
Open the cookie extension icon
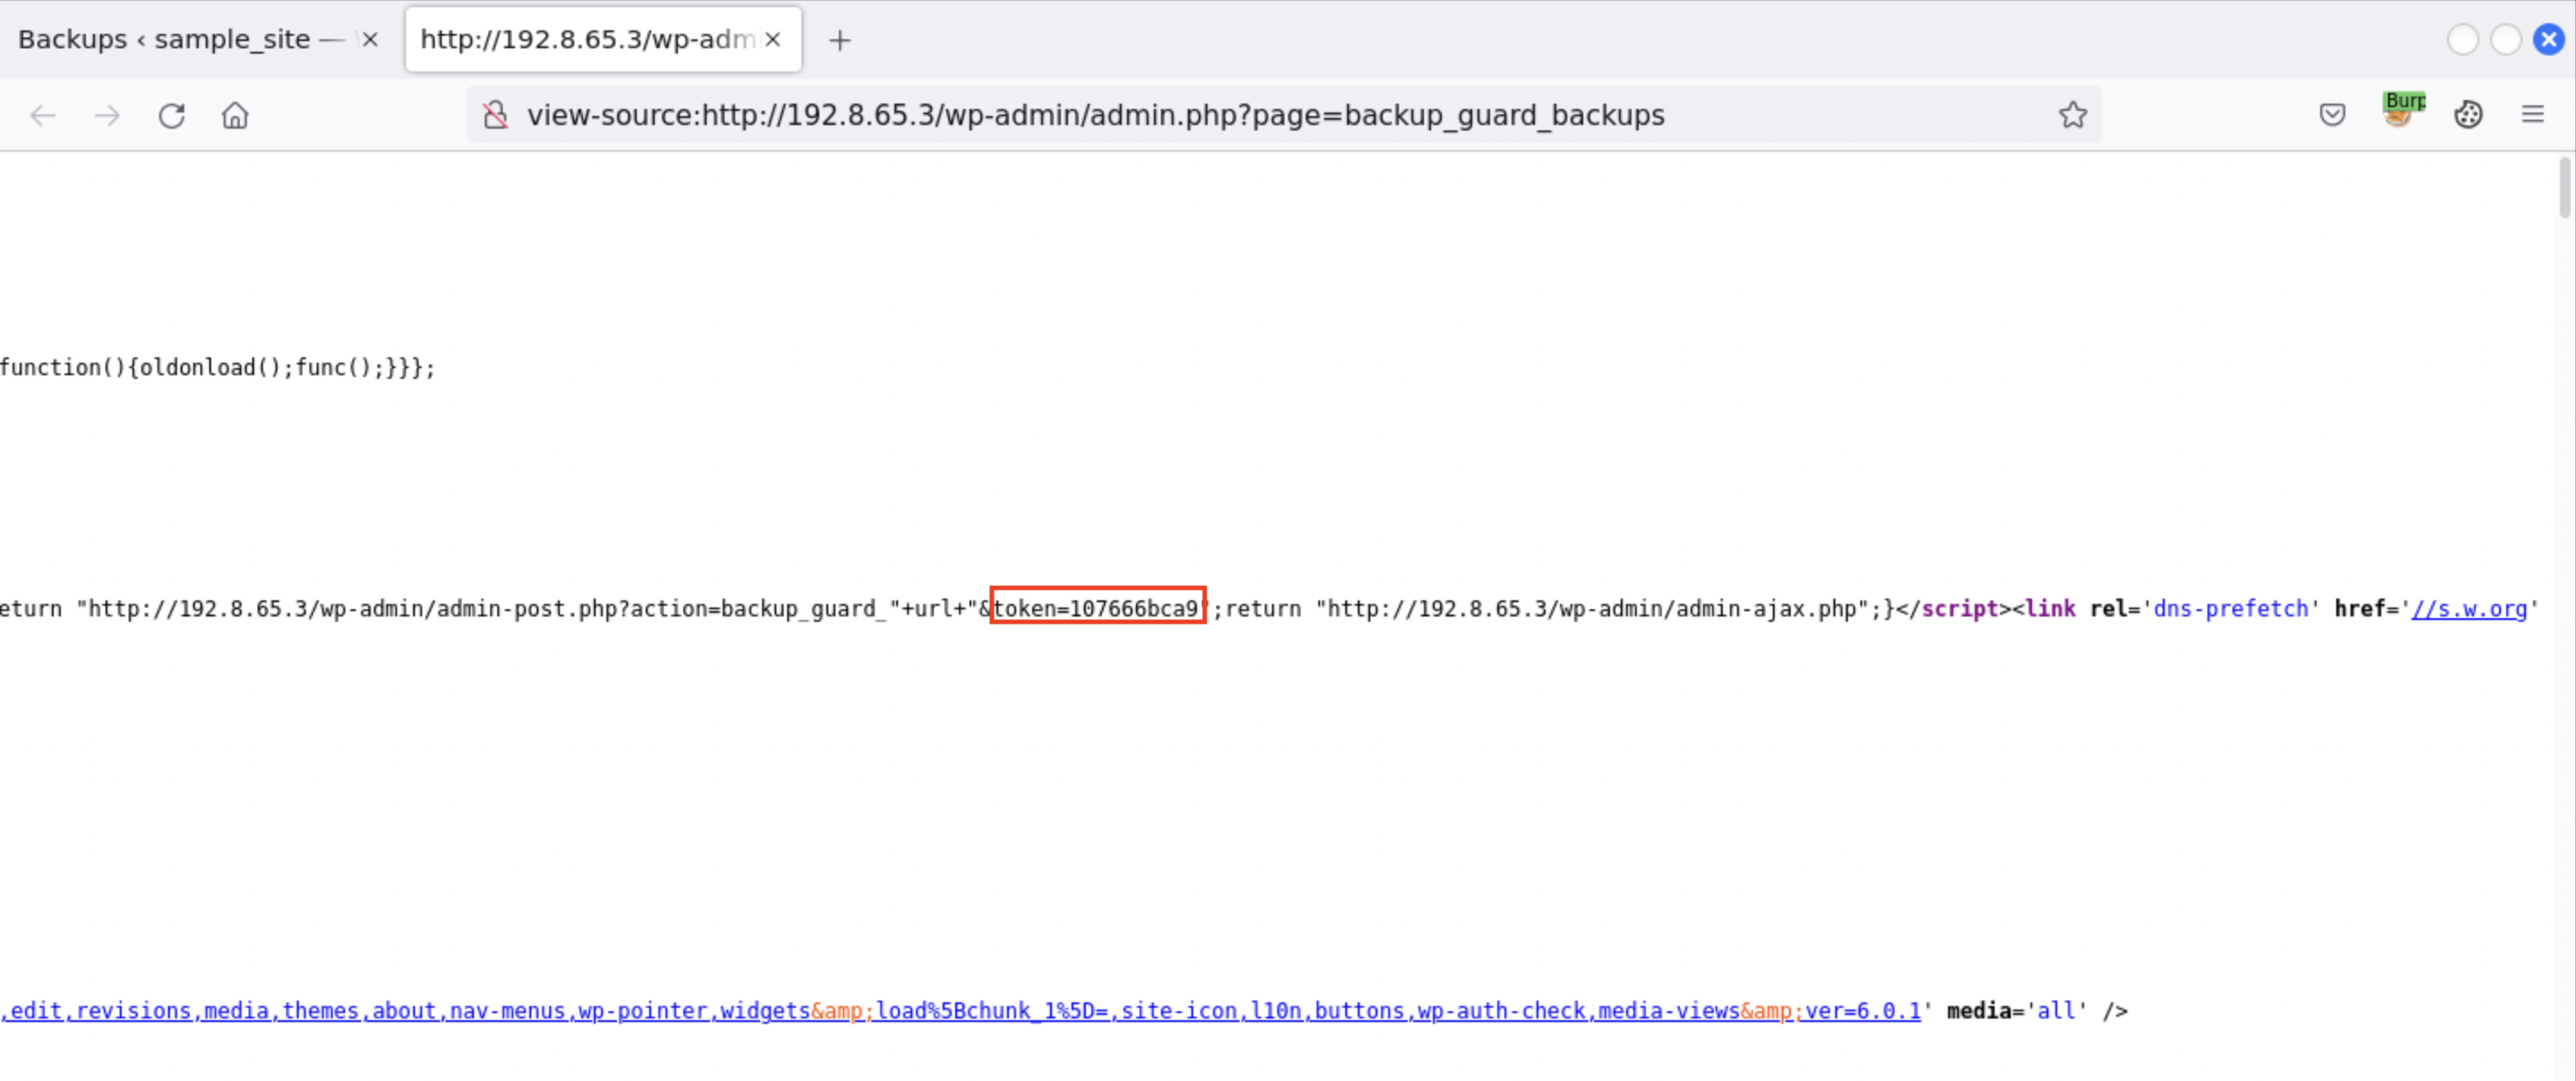coord(2468,113)
